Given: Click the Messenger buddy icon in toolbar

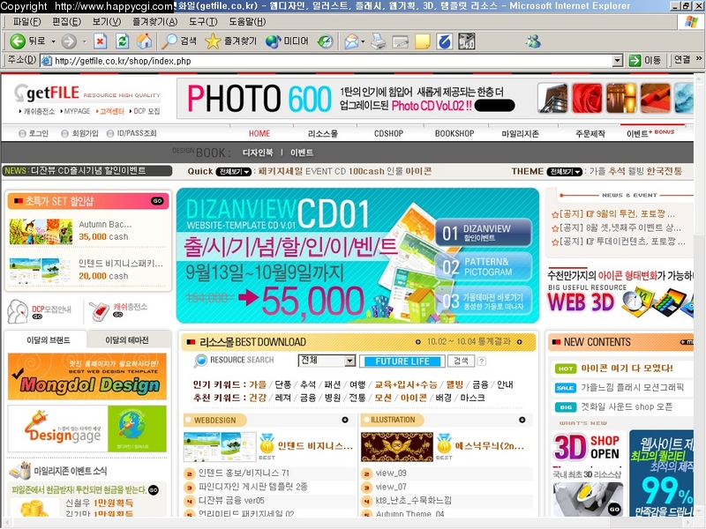Looking at the screenshot, I should [533, 41].
